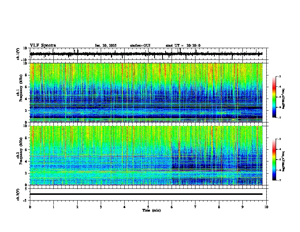This screenshot has height=232, width=300.
Task: Click the "6" tick label on time axis
Action: coord(172,207)
